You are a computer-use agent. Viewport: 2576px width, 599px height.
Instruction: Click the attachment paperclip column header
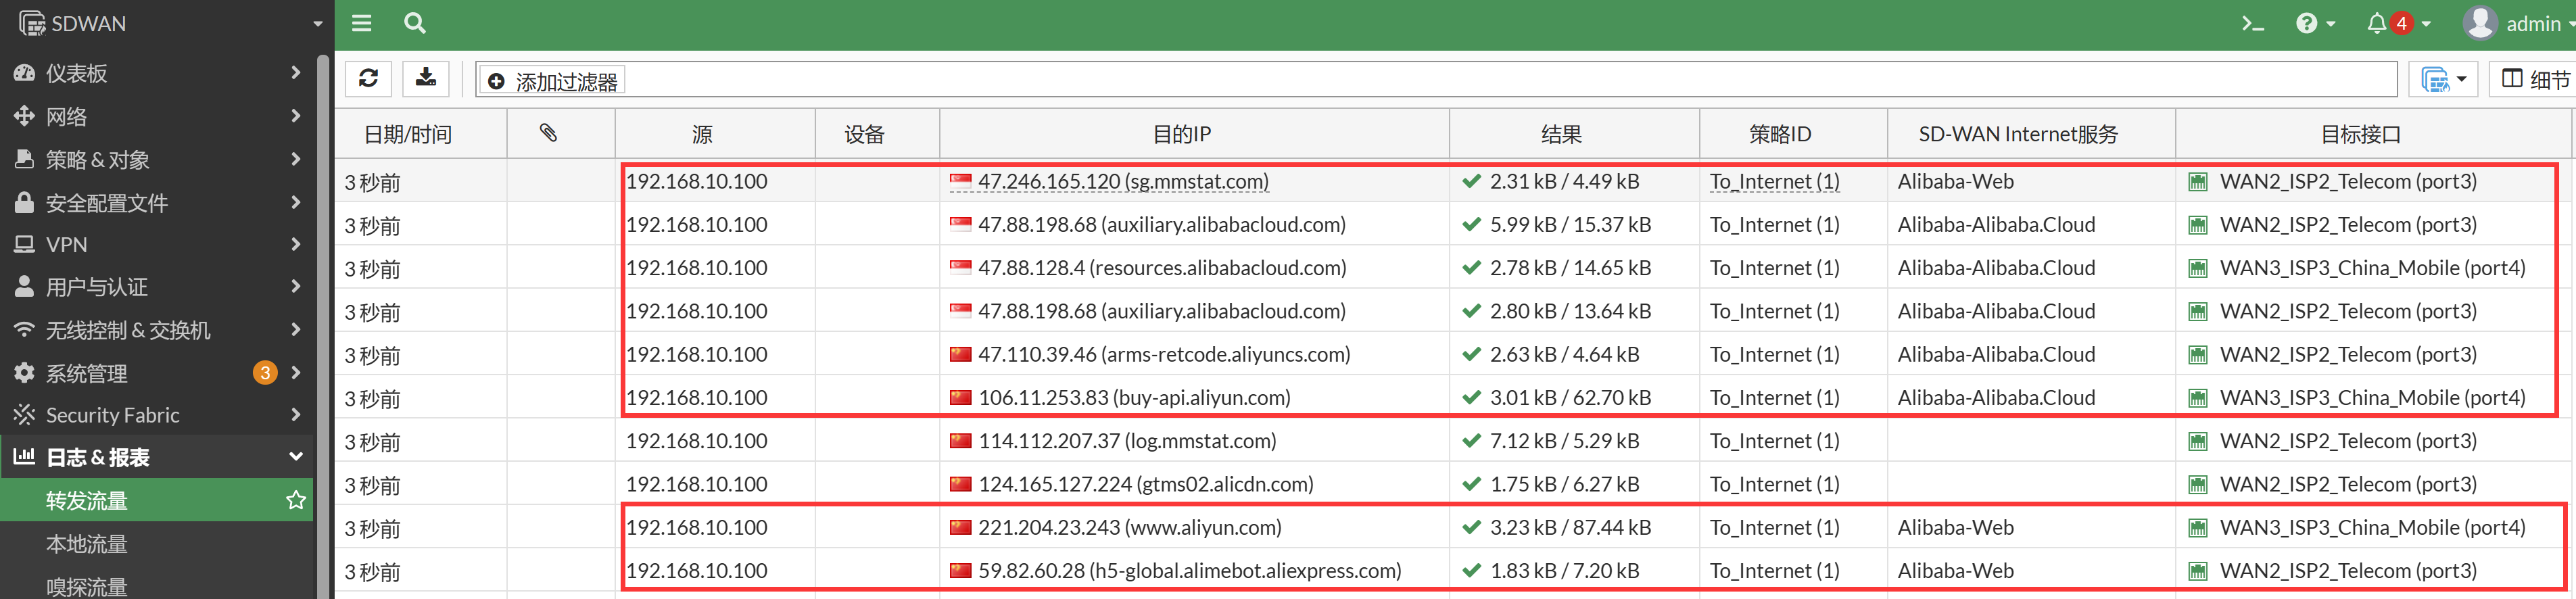coord(548,133)
